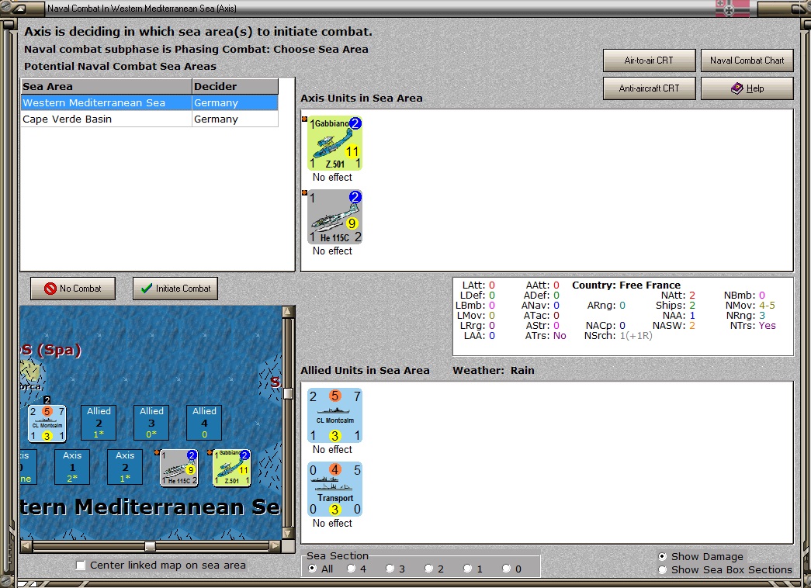Select the All sea section radio button
The height and width of the screenshot is (588, 811).
click(x=313, y=569)
